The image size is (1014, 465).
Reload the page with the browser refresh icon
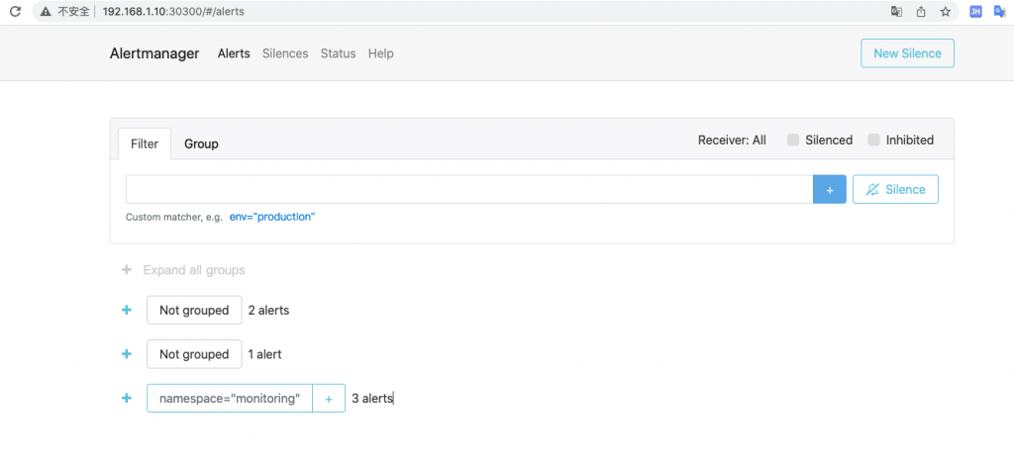[x=15, y=11]
